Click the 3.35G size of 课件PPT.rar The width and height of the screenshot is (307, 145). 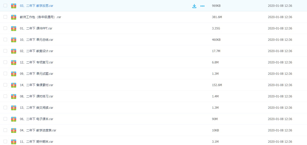coord(216,28)
